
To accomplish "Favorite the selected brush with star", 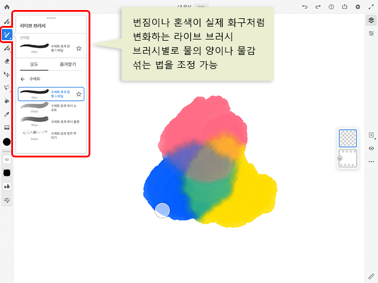I will (x=79, y=48).
